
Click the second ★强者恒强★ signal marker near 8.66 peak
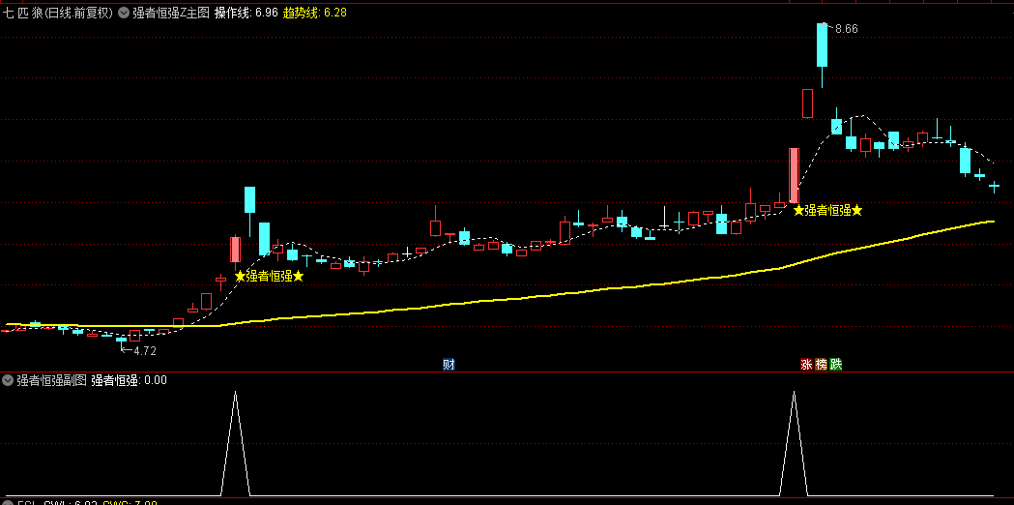[827, 210]
